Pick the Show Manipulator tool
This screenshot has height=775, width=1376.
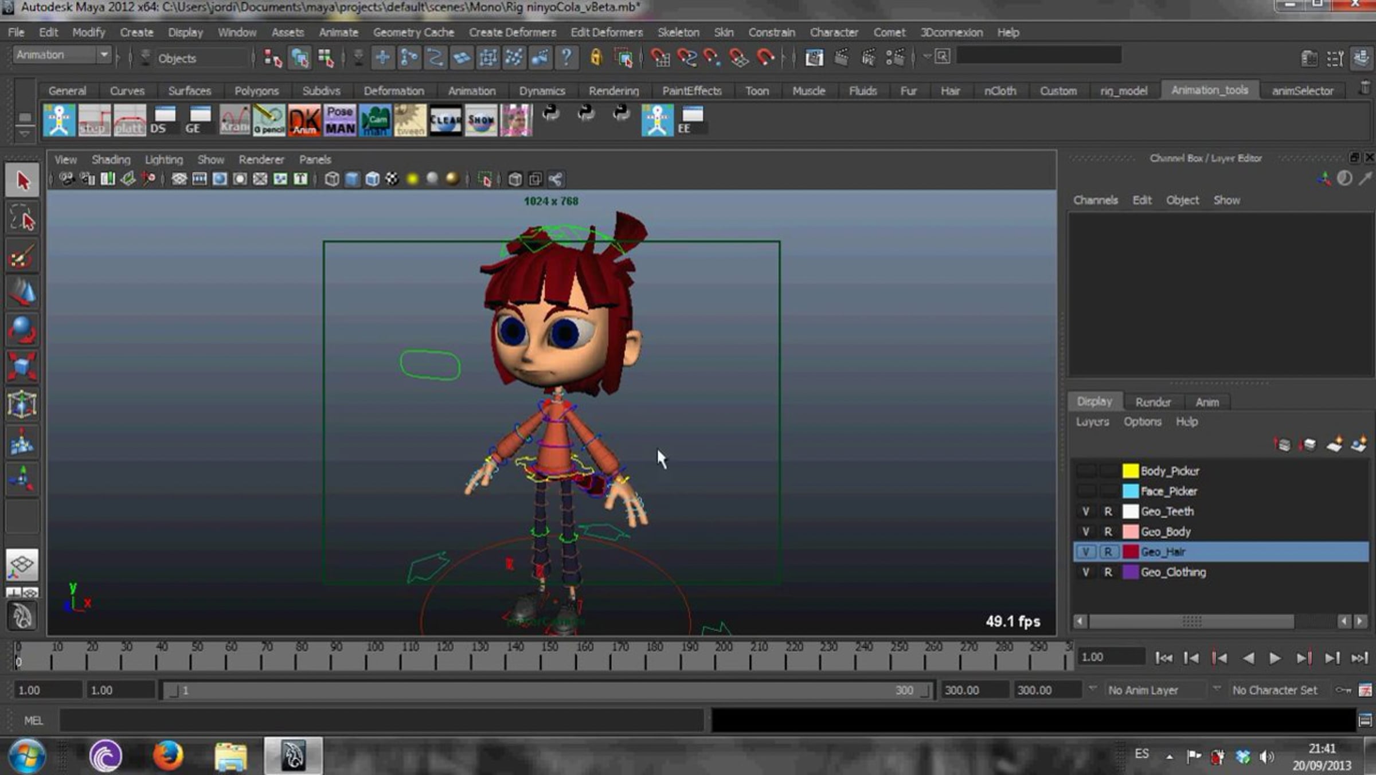(22, 479)
